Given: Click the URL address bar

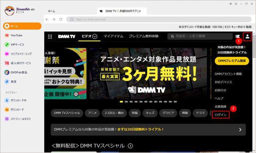Looking at the screenshot, I should (159, 19).
